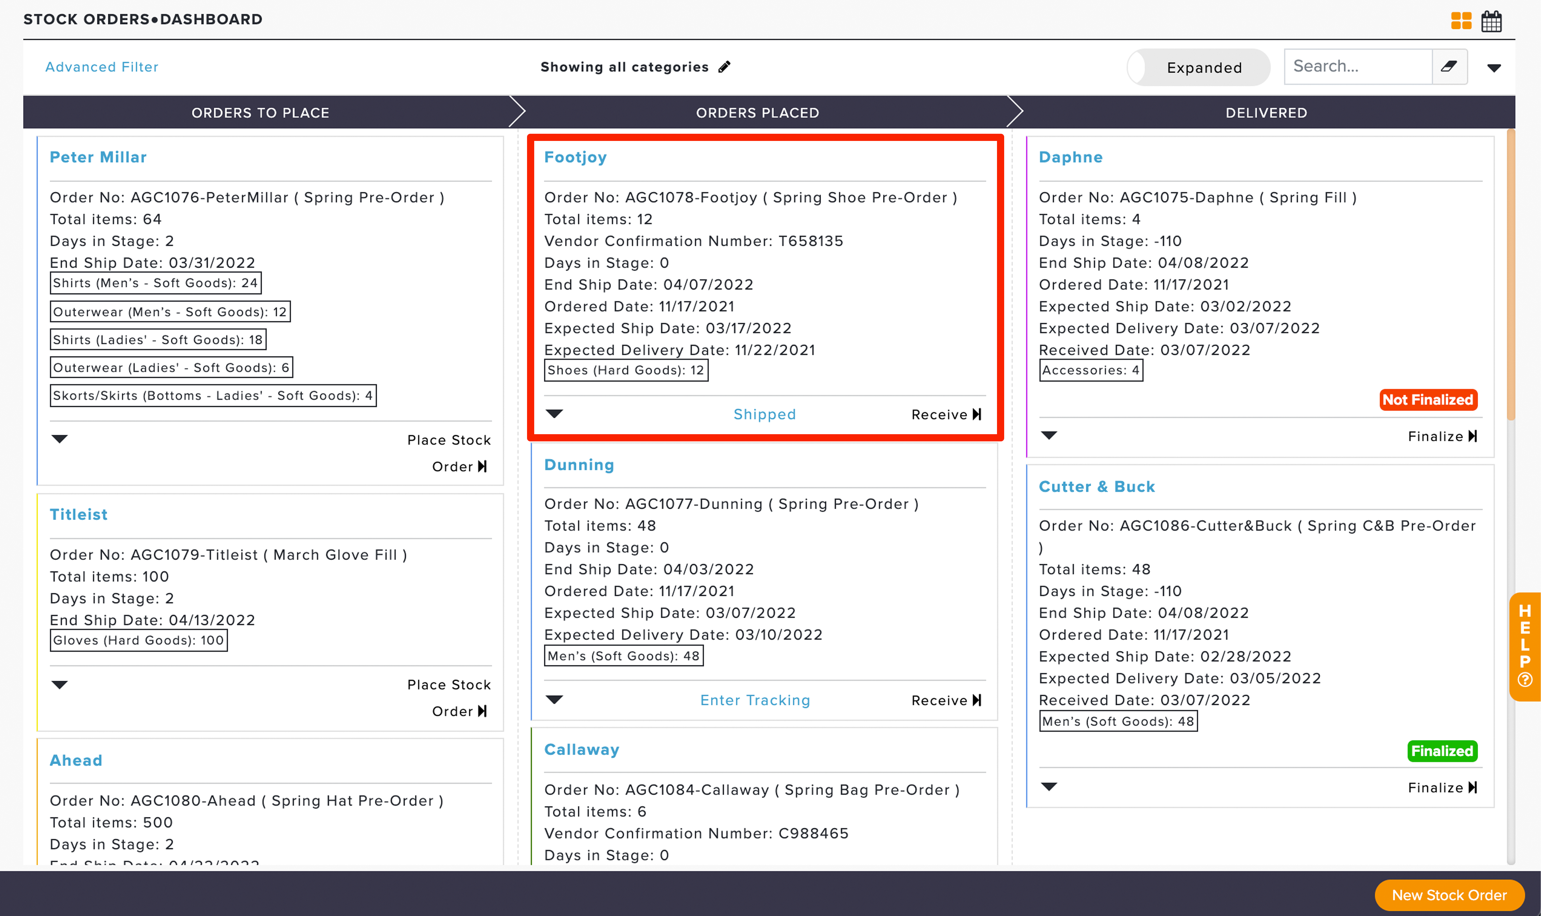The width and height of the screenshot is (1541, 916).
Task: Expand the Footjoy card arrow
Action: point(554,414)
